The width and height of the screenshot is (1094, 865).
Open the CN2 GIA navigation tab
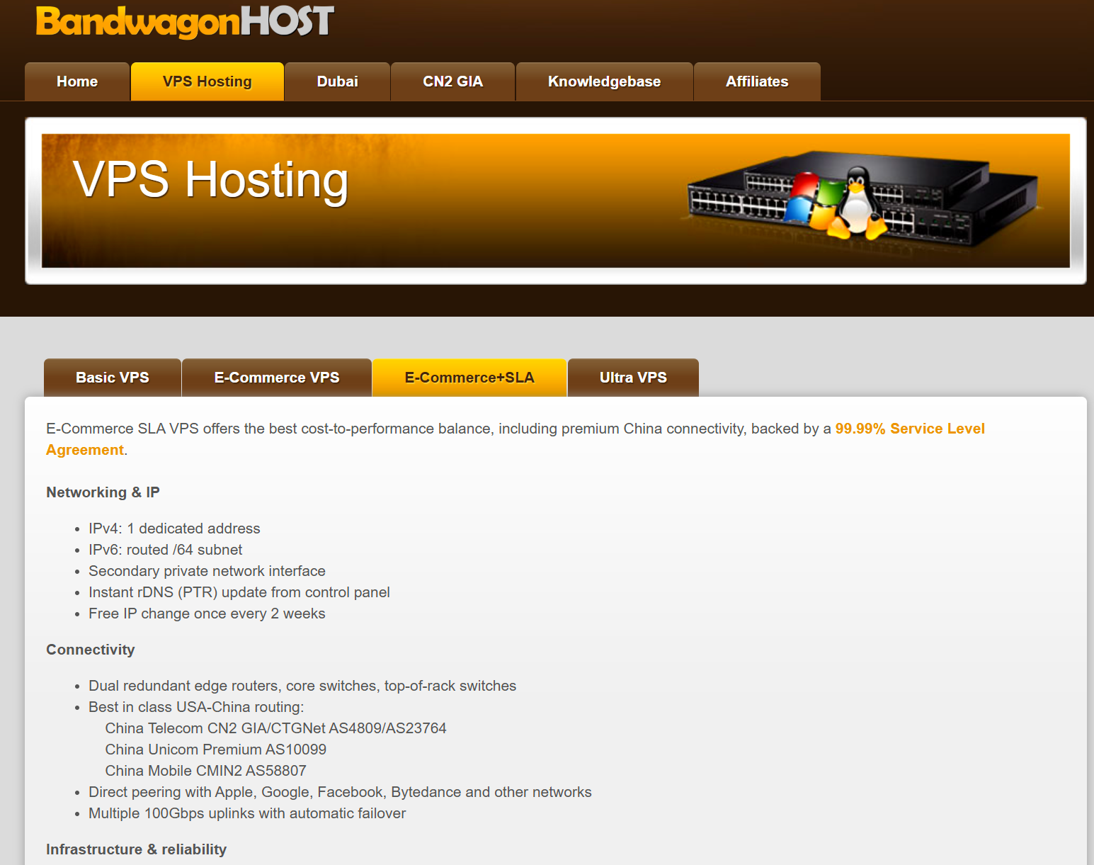click(x=452, y=81)
